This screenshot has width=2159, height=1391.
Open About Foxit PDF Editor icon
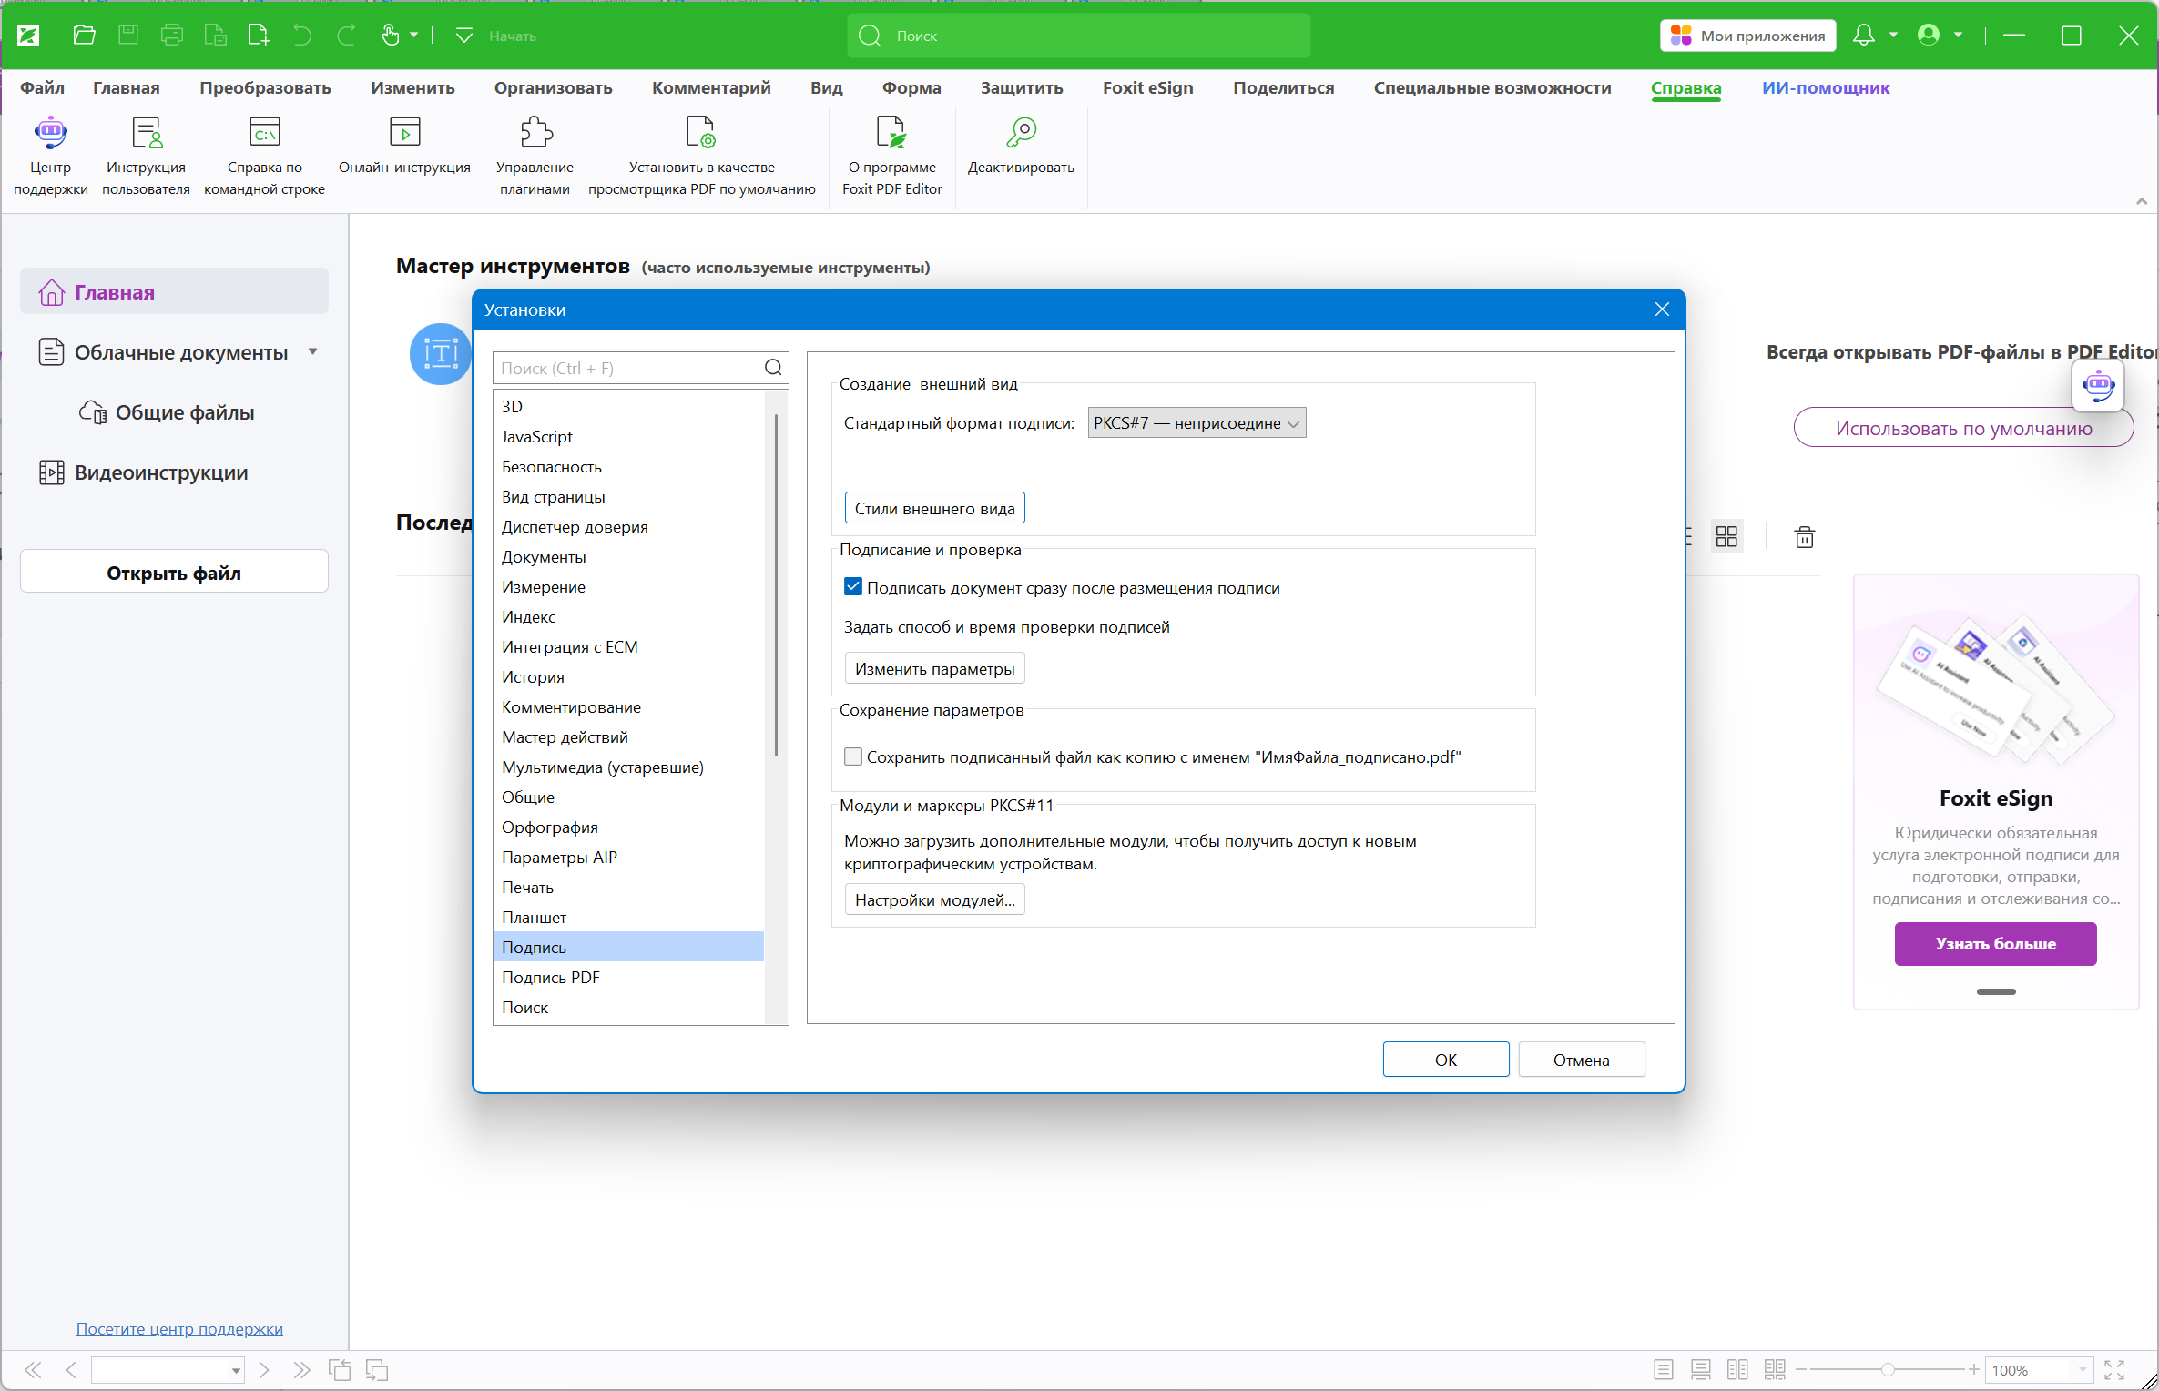891,134
